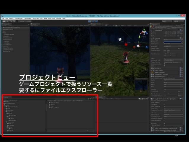Click the Field of View slider
The width and height of the screenshot is (189, 142).
[170, 48]
